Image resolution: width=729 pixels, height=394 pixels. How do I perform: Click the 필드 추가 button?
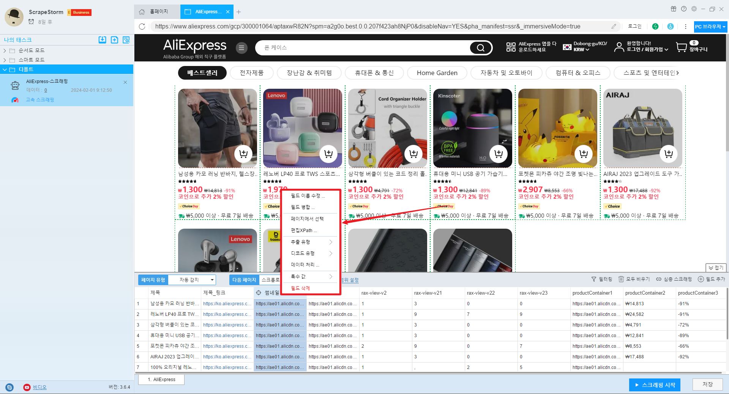pyautogui.click(x=712, y=279)
